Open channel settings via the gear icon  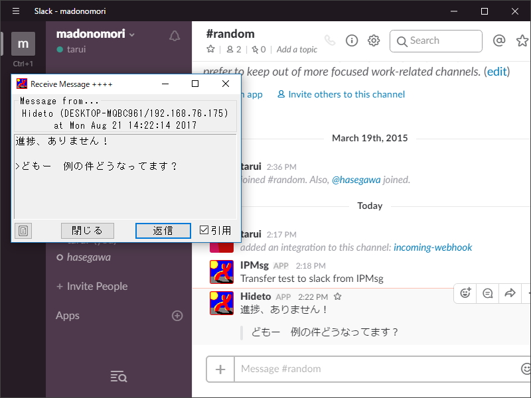[373, 40]
